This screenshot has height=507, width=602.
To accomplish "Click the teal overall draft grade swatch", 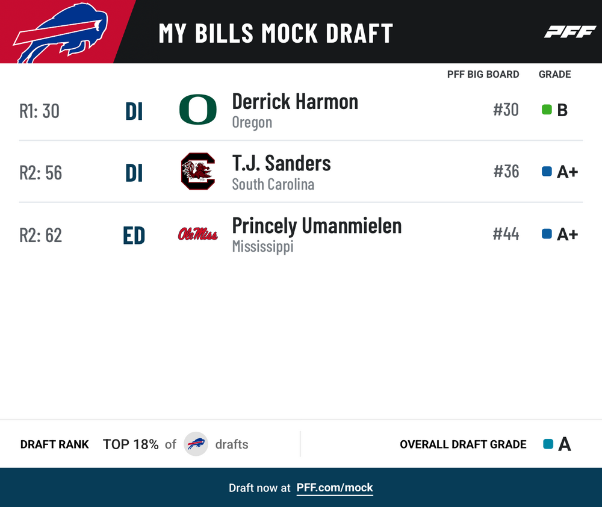I will tap(548, 444).
